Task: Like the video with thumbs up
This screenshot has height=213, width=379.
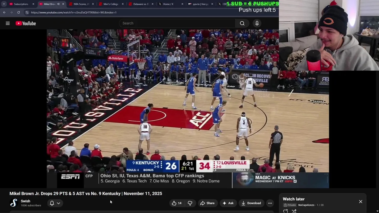Action: click(x=177, y=203)
